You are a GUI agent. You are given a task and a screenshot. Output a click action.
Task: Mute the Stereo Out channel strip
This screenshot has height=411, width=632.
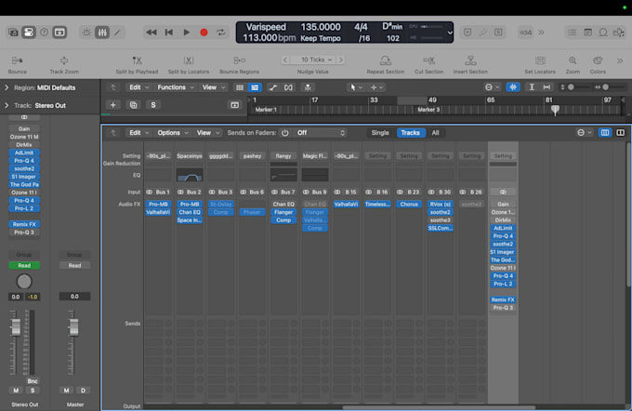click(x=16, y=391)
